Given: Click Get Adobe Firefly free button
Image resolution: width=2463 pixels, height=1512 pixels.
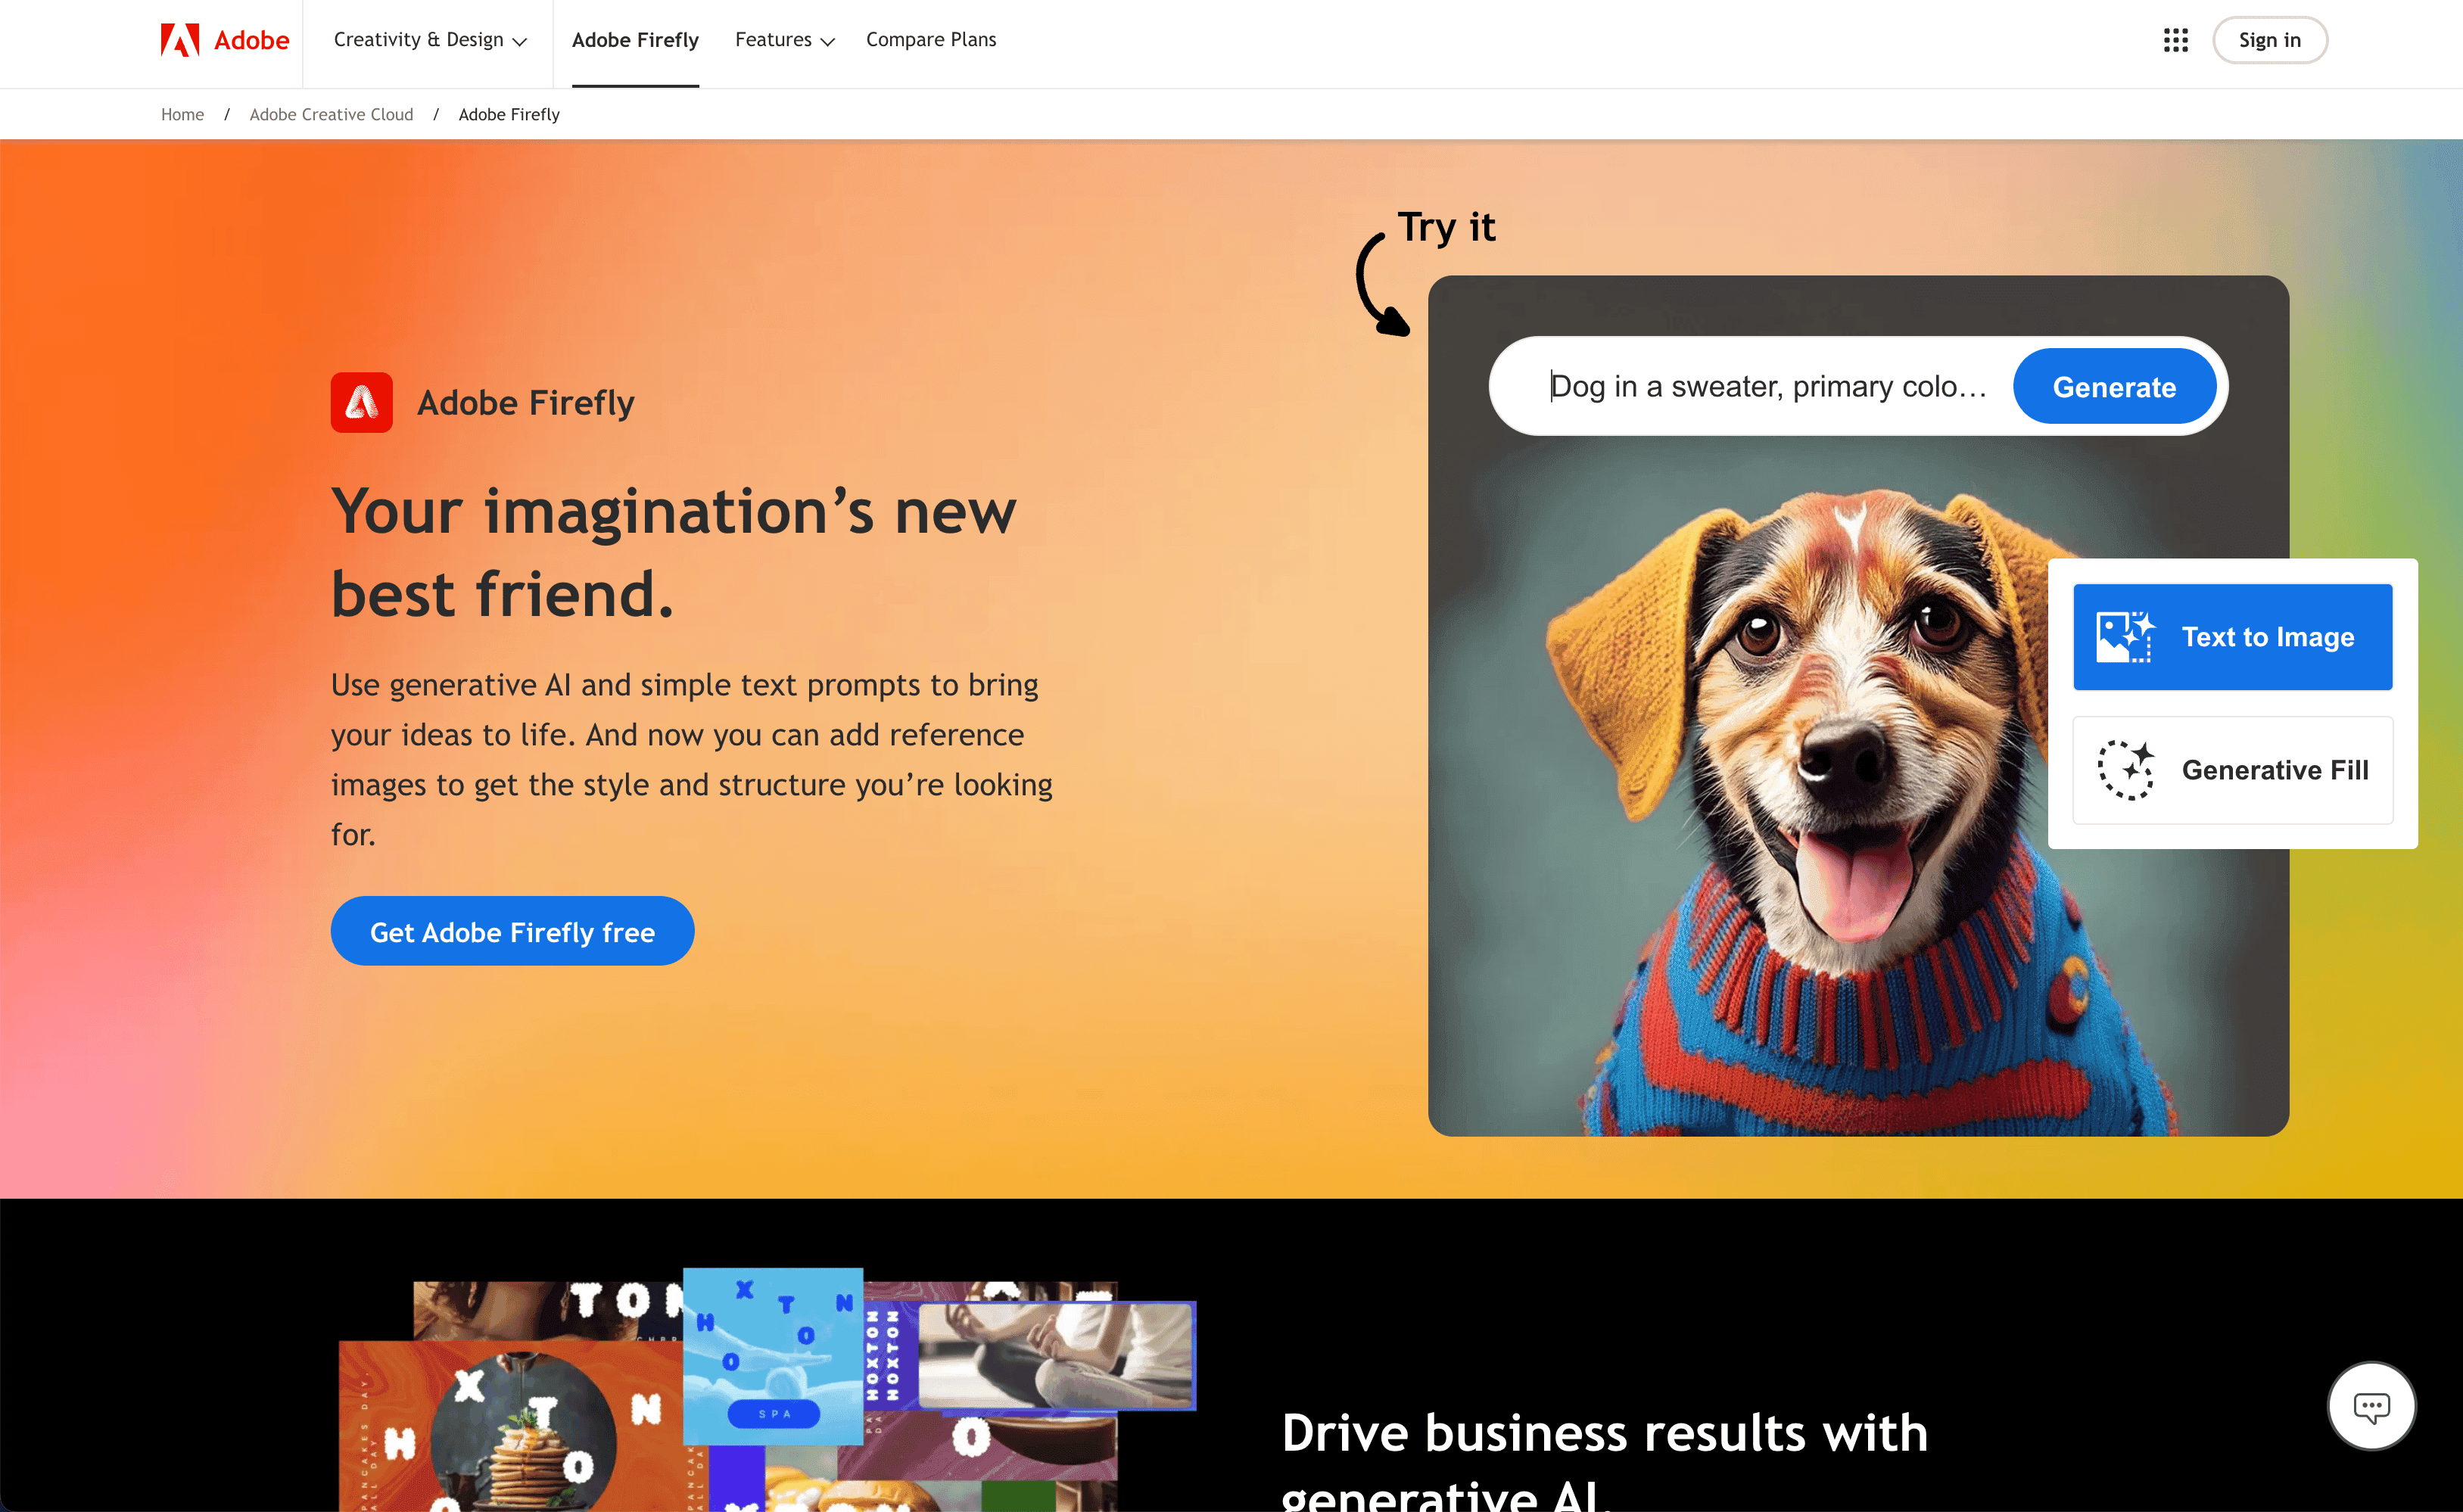Looking at the screenshot, I should [x=512, y=930].
